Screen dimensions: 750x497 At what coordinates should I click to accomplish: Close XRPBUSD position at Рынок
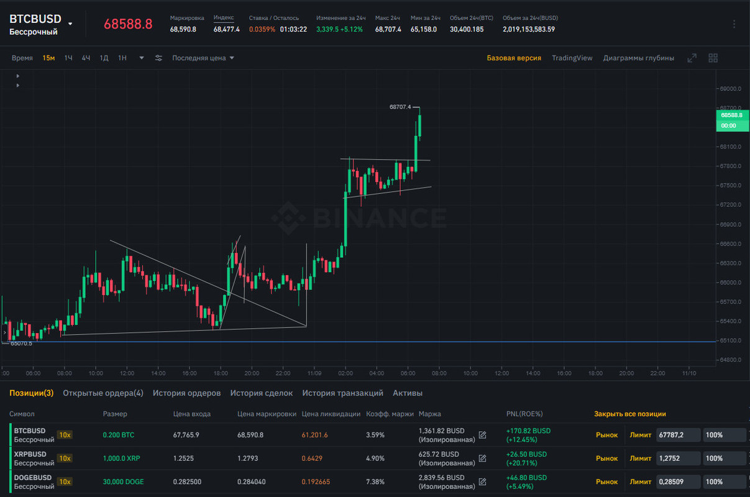pos(607,458)
